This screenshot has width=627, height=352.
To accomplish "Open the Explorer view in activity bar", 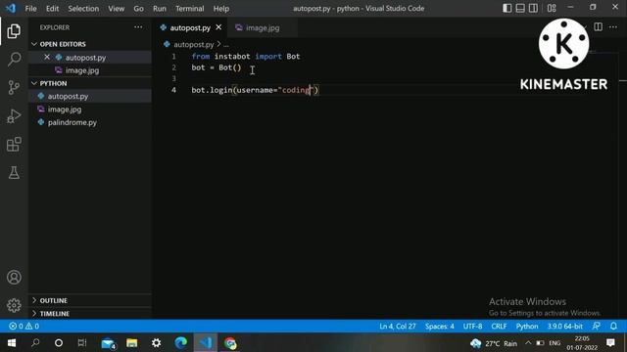I will click(x=14, y=31).
